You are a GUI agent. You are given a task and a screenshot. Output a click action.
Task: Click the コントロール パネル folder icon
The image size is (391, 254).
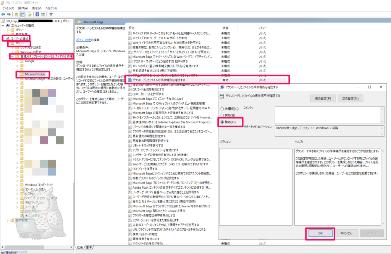pos(22,189)
